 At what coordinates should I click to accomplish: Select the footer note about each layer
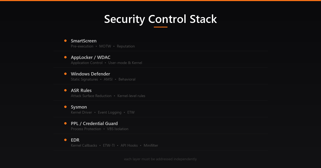[x=160, y=159]
